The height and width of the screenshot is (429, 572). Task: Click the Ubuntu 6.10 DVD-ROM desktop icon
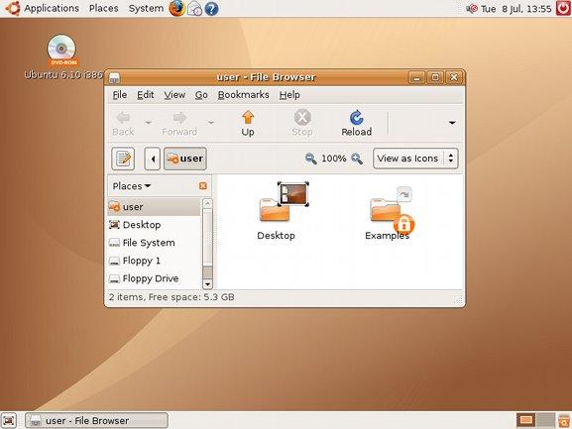62,50
